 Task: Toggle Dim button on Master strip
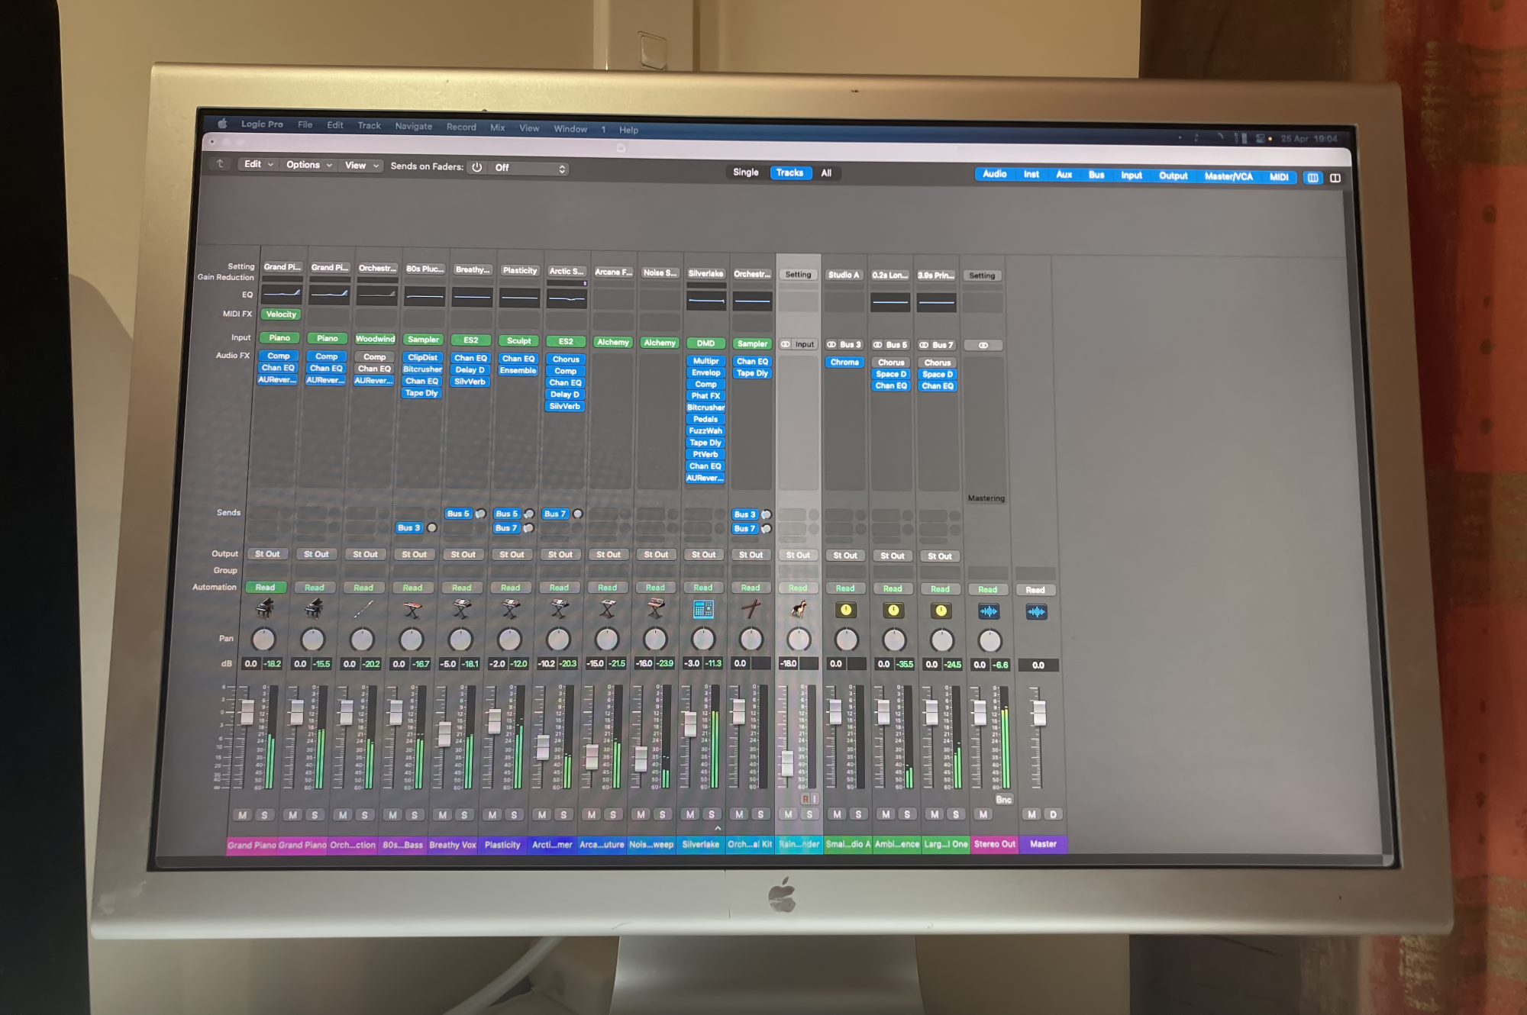point(1054,814)
